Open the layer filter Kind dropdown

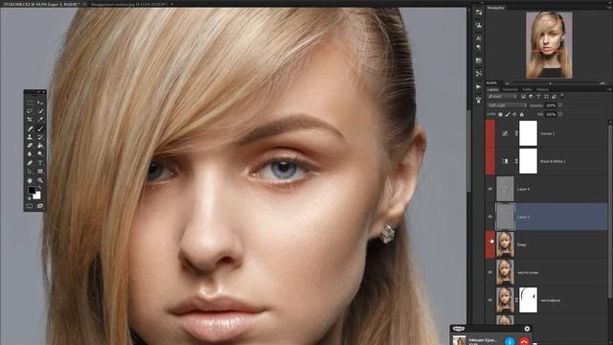[x=503, y=96]
